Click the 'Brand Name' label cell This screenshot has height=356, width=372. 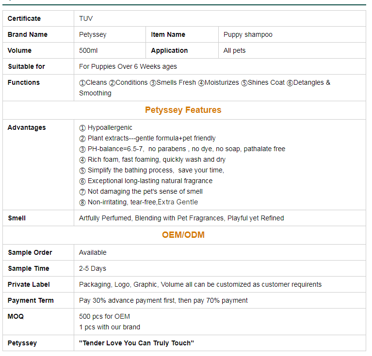[x=28, y=34]
